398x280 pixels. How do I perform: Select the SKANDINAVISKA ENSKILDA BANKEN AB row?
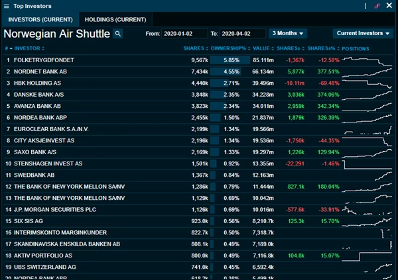click(x=198, y=244)
